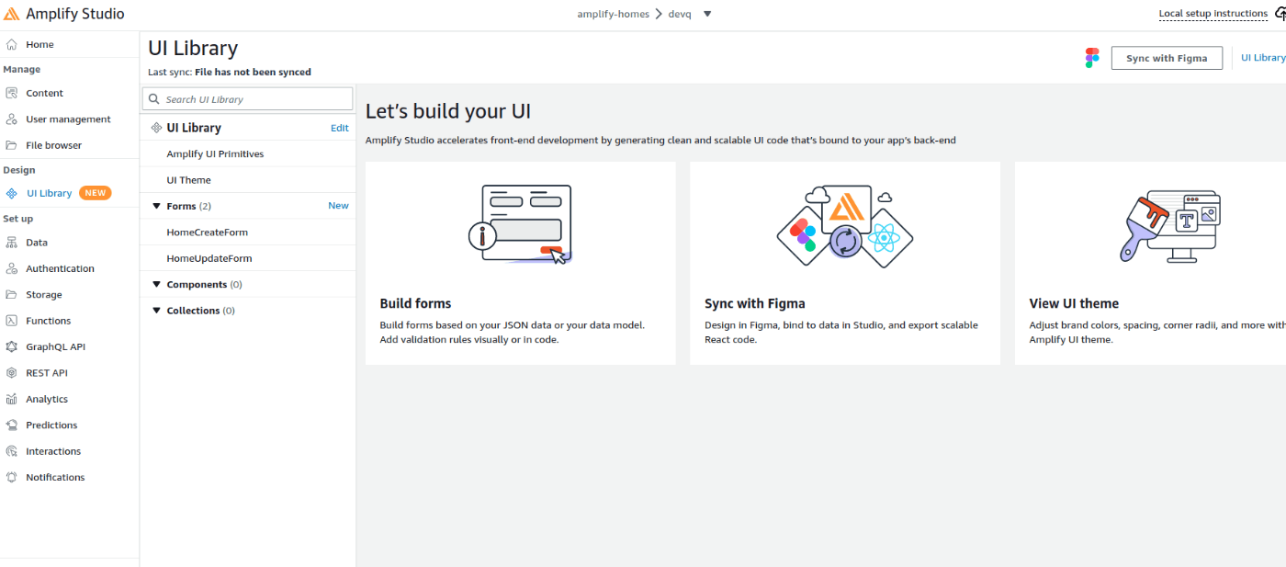This screenshot has width=1286, height=567.
Task: Open the devq environment dropdown arrow
Action: click(707, 14)
